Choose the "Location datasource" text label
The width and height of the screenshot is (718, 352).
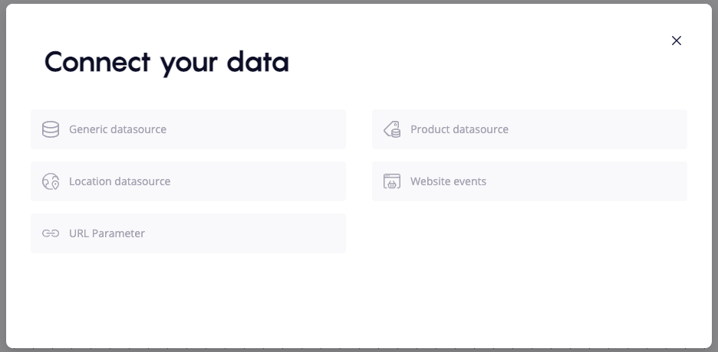pos(120,181)
